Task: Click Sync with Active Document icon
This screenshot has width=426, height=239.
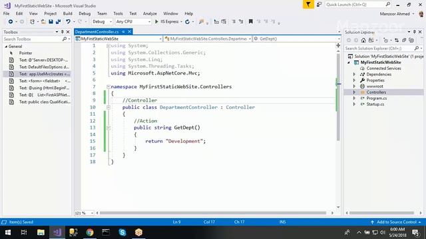Action: tap(397, 40)
